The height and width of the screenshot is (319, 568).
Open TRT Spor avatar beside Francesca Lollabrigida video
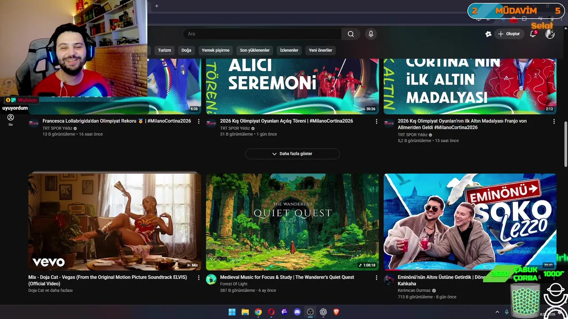coord(34,123)
